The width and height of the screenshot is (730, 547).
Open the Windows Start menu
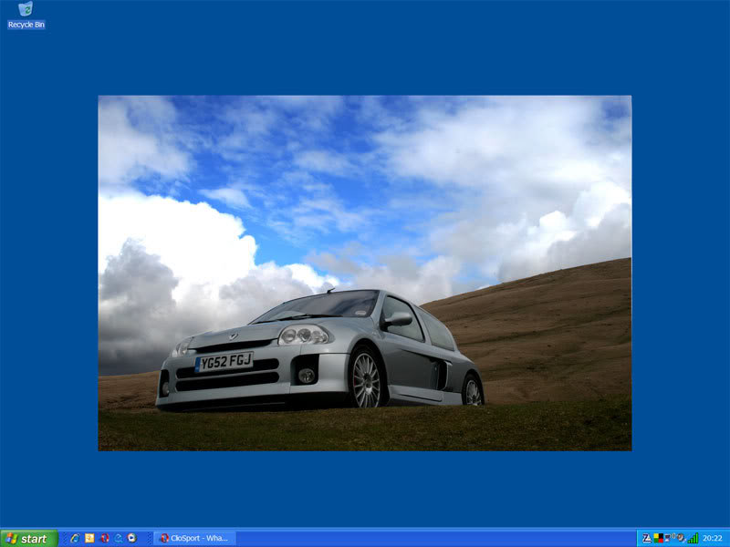click(x=28, y=538)
